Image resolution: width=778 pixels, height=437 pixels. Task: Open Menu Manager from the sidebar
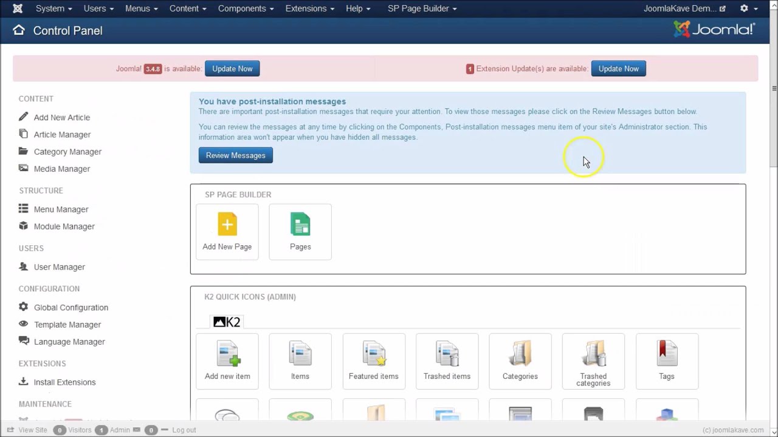coord(61,209)
